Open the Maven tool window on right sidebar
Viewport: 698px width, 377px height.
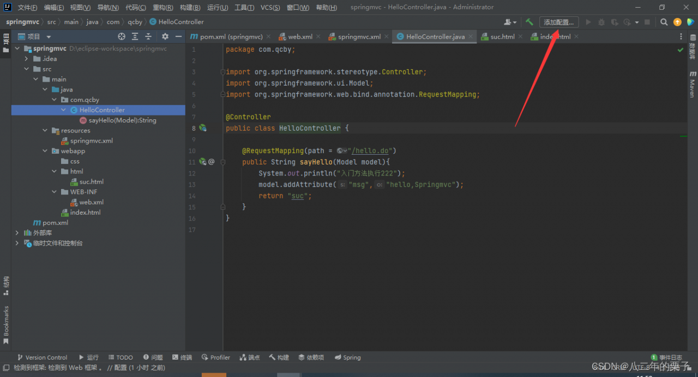pyautogui.click(x=693, y=84)
